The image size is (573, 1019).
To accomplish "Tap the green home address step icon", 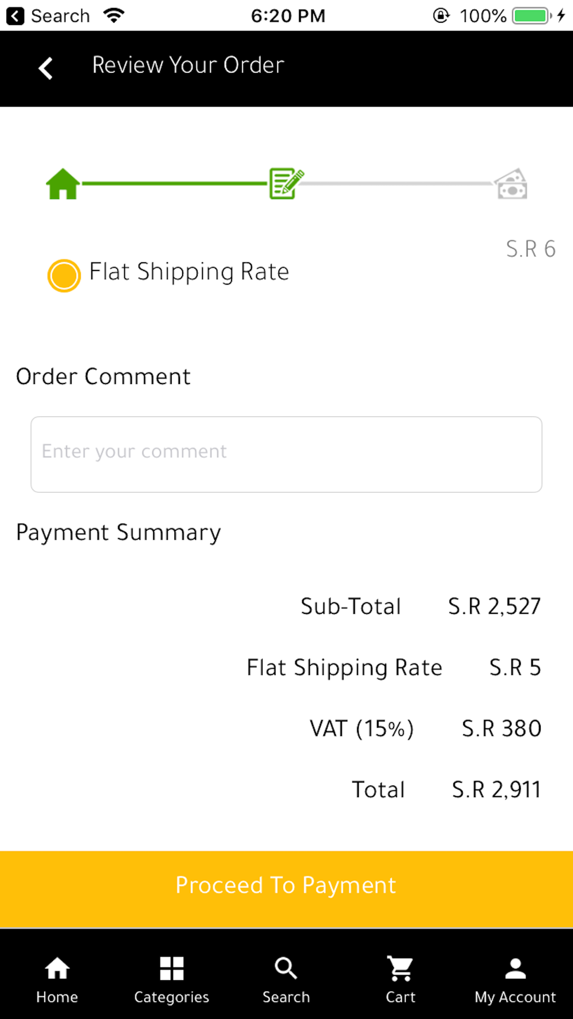I will tap(62, 183).
